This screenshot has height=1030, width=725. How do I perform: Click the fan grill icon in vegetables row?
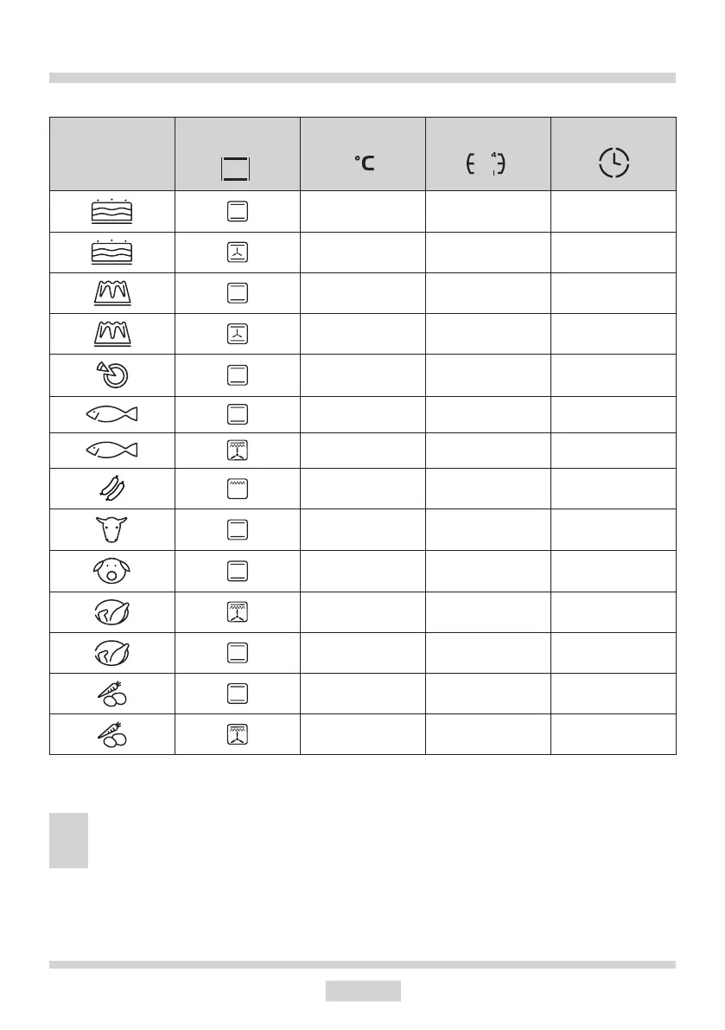pos(237,734)
